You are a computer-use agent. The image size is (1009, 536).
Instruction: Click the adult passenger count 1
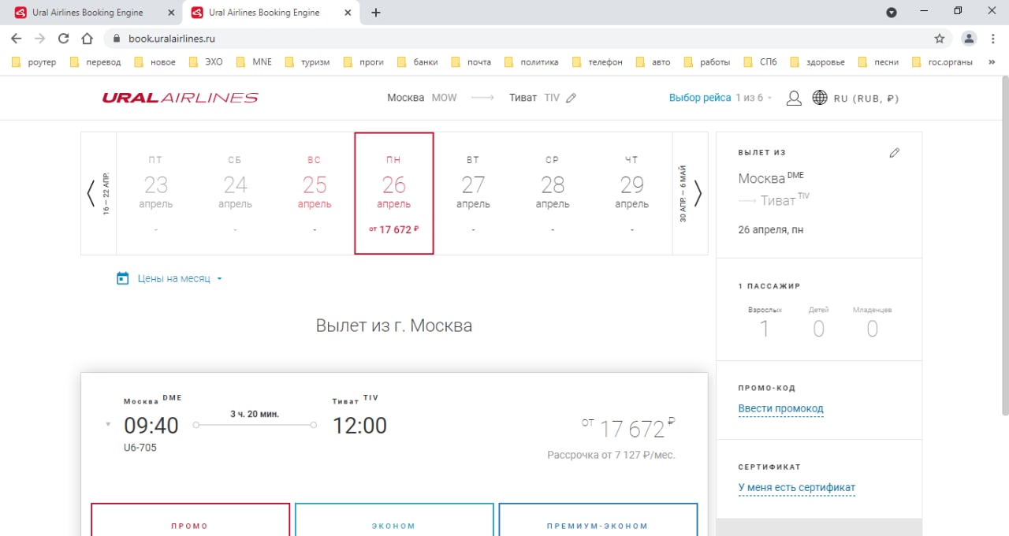(x=764, y=329)
